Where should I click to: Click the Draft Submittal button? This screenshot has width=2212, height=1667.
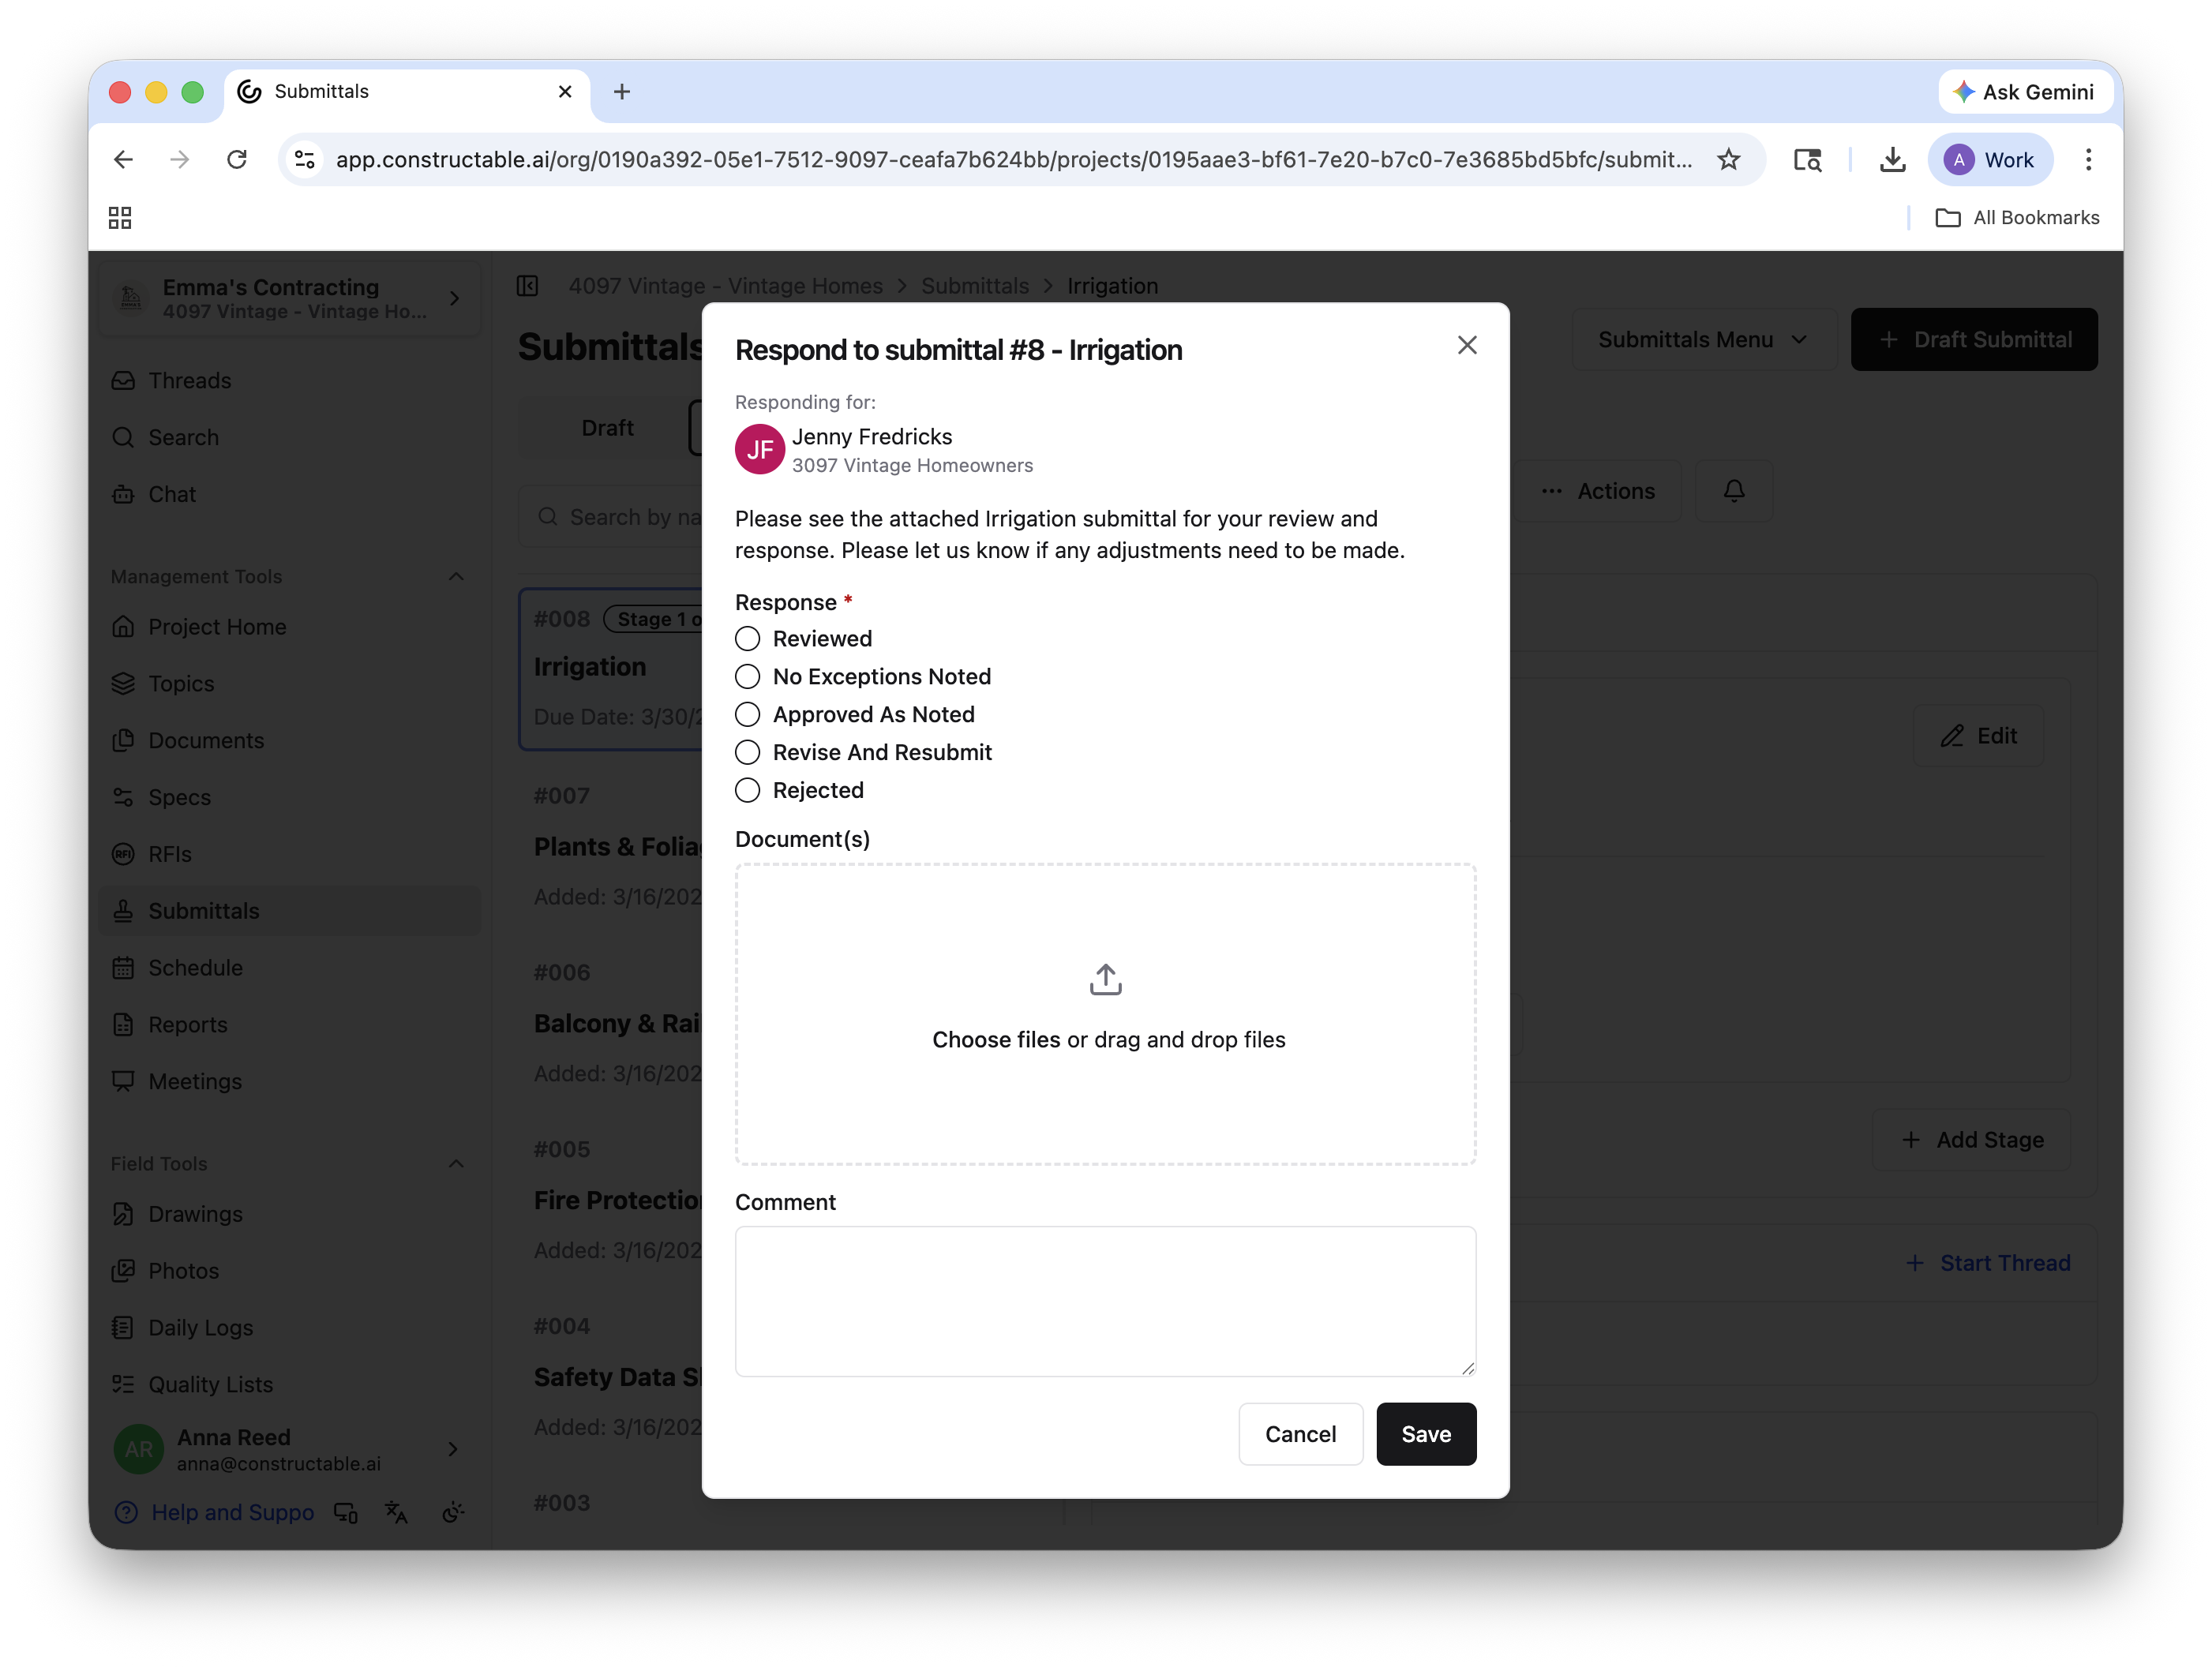1974,340
